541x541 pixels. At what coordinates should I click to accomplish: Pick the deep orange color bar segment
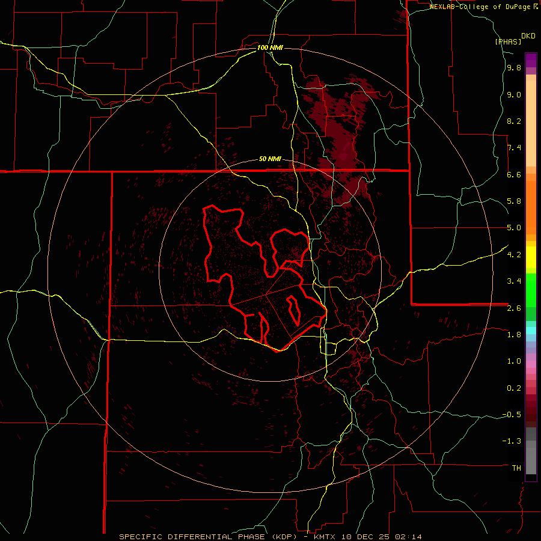[x=531, y=207]
